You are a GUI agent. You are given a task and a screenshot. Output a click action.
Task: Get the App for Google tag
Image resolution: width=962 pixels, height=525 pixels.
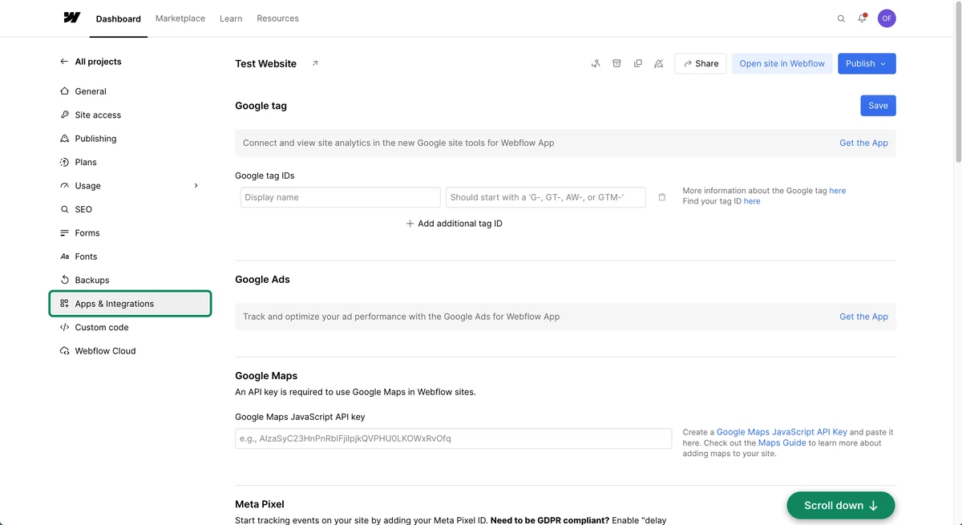pos(863,143)
